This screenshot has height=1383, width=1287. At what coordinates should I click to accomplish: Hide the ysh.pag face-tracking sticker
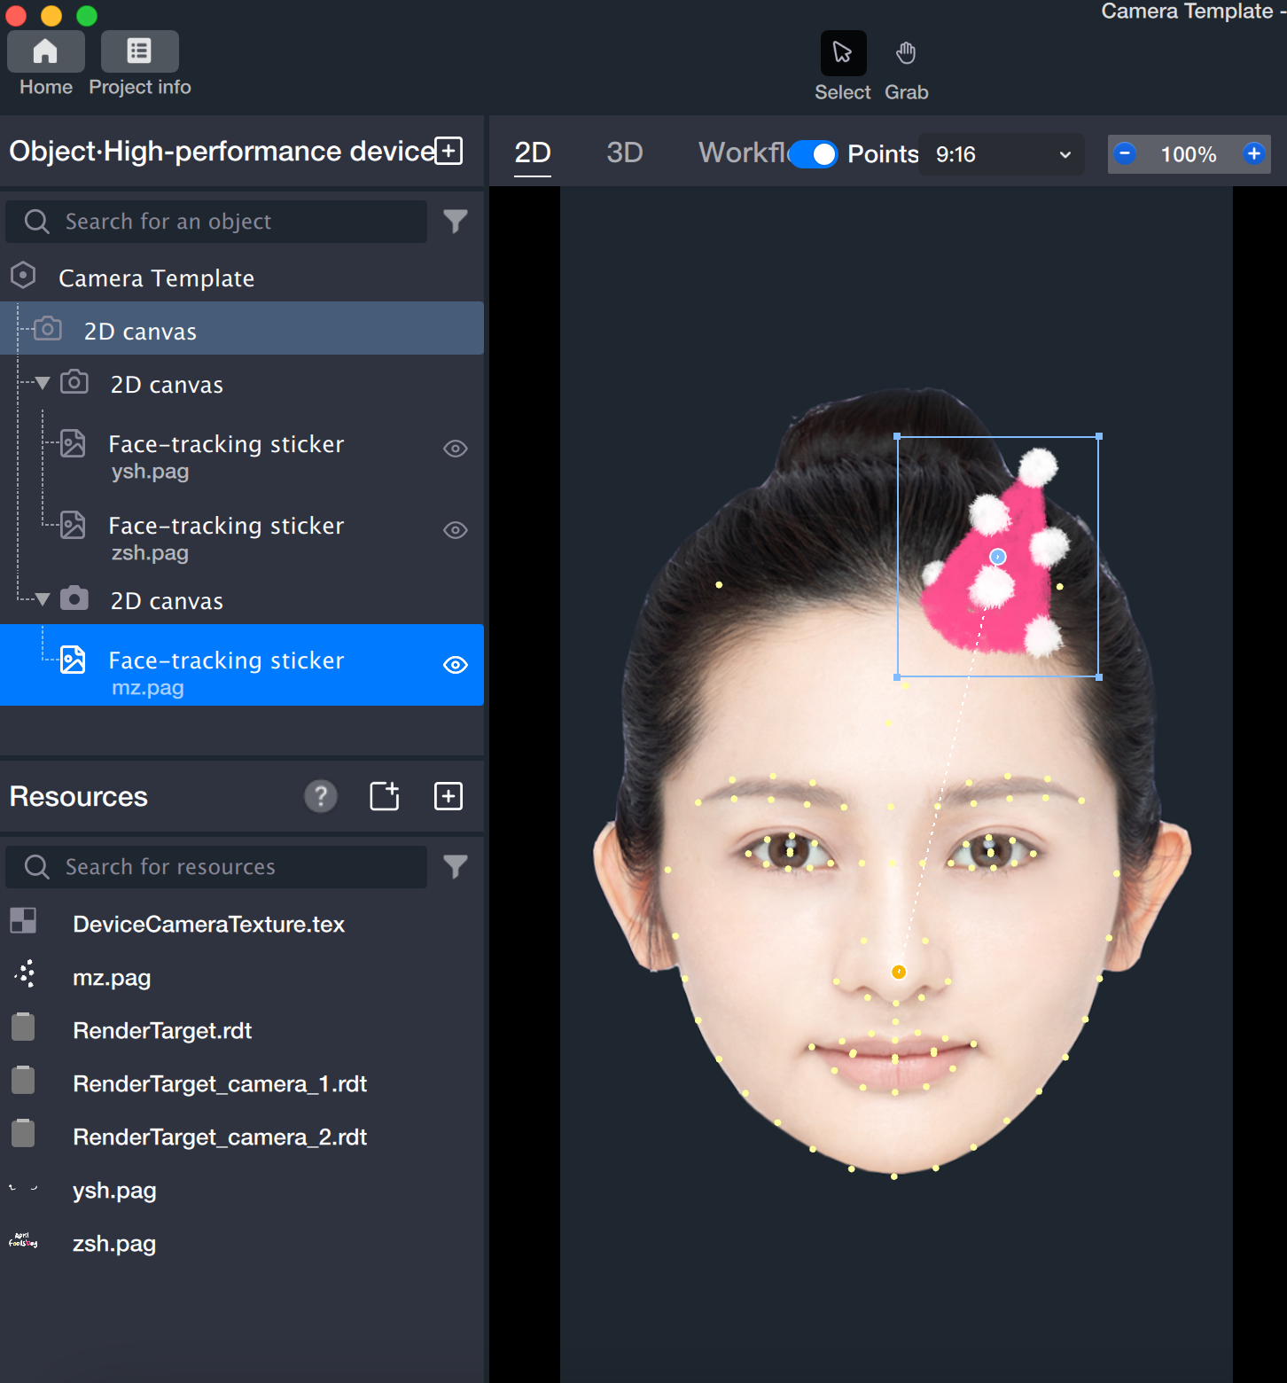[x=455, y=449]
